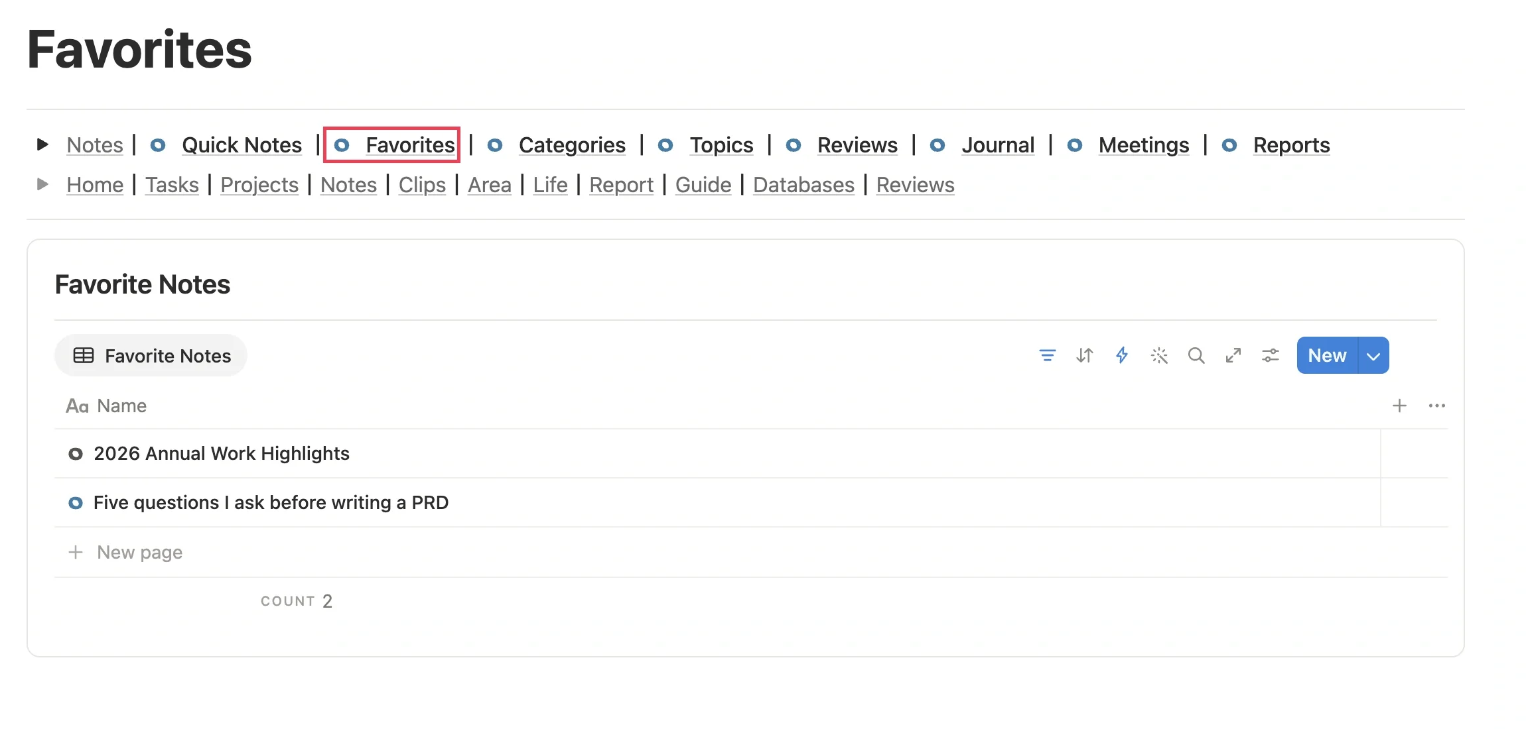
Task: Open Five questions I ask before writing a PRD
Action: 271,503
